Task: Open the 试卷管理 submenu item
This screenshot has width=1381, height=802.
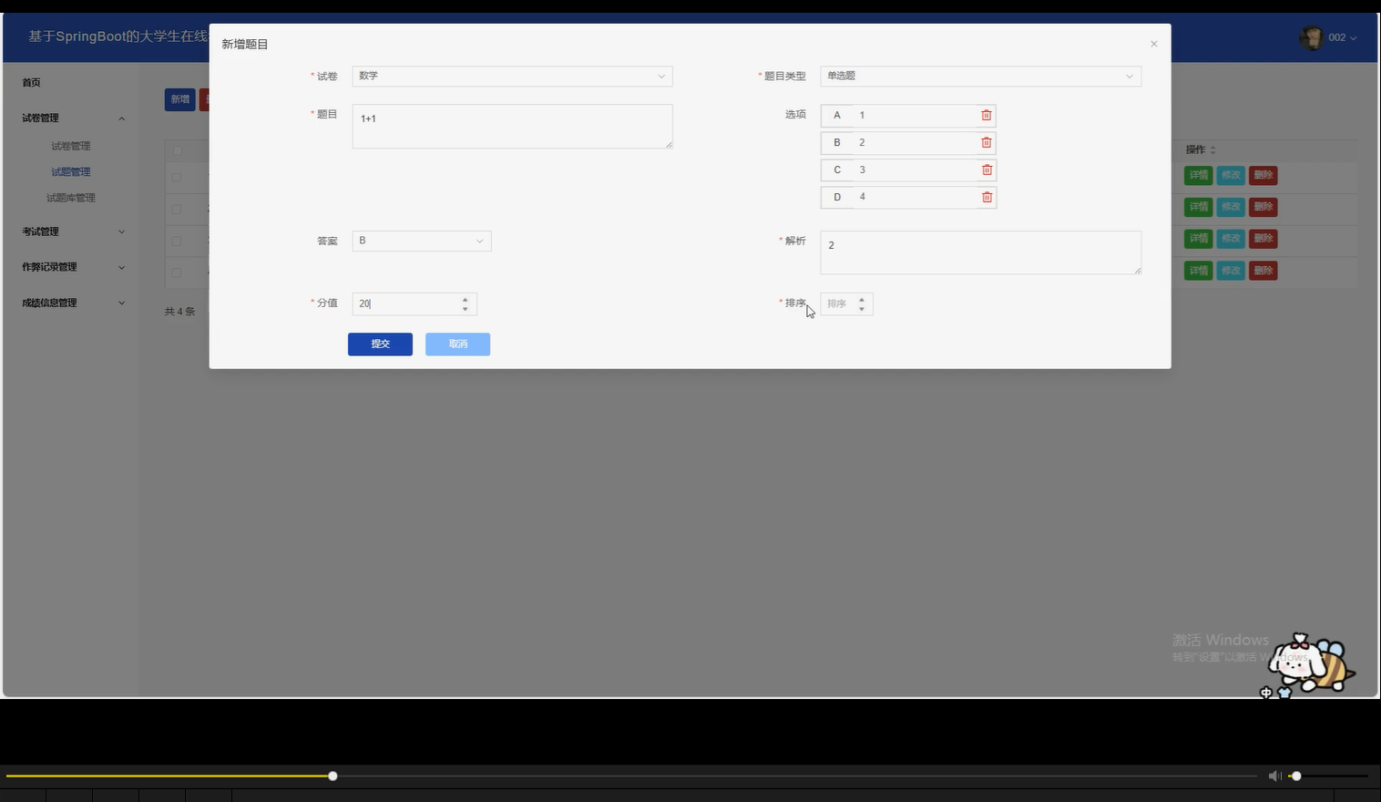Action: (71, 146)
